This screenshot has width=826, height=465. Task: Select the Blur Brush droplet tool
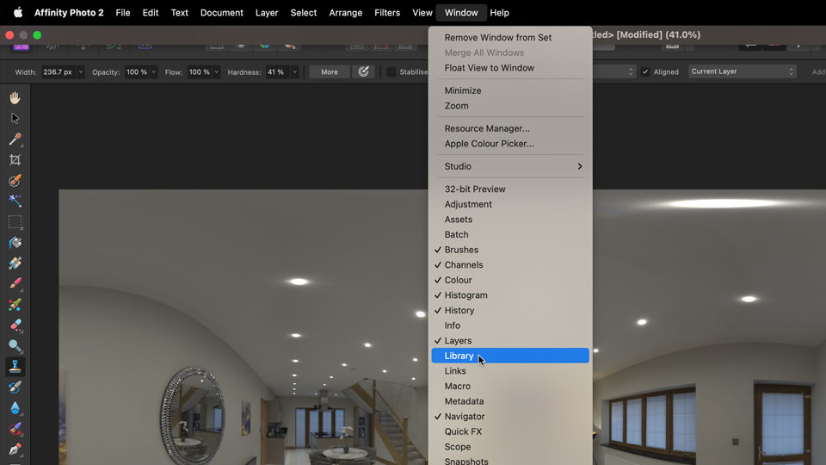click(x=15, y=408)
